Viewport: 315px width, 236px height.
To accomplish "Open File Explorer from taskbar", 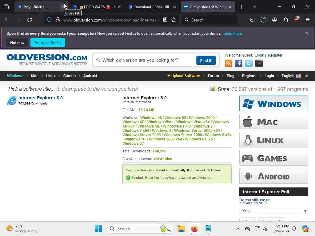I will (181, 229).
